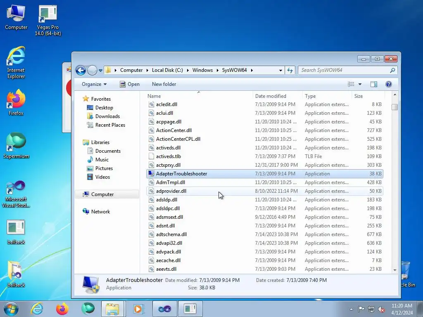This screenshot has height=317, width=423.
Task: Open Videos library
Action: 102,177
